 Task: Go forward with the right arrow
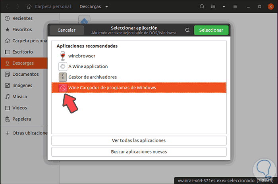17,7
